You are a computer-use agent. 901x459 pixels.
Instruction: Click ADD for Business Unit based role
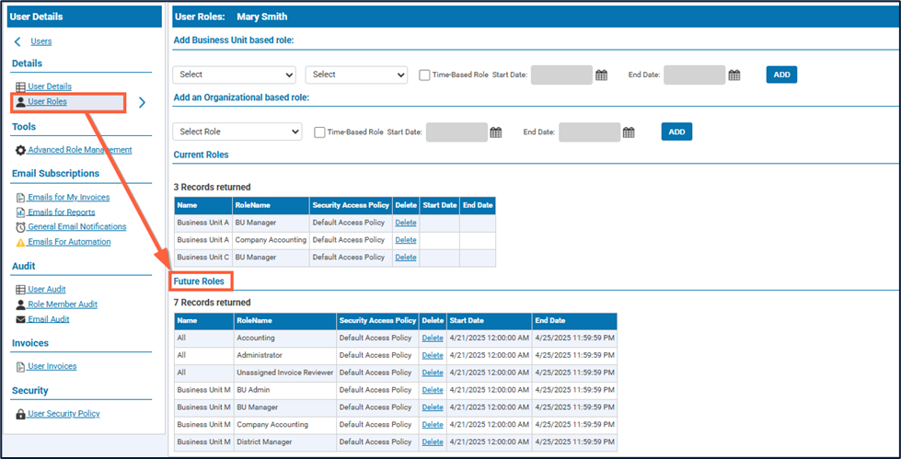pos(781,75)
